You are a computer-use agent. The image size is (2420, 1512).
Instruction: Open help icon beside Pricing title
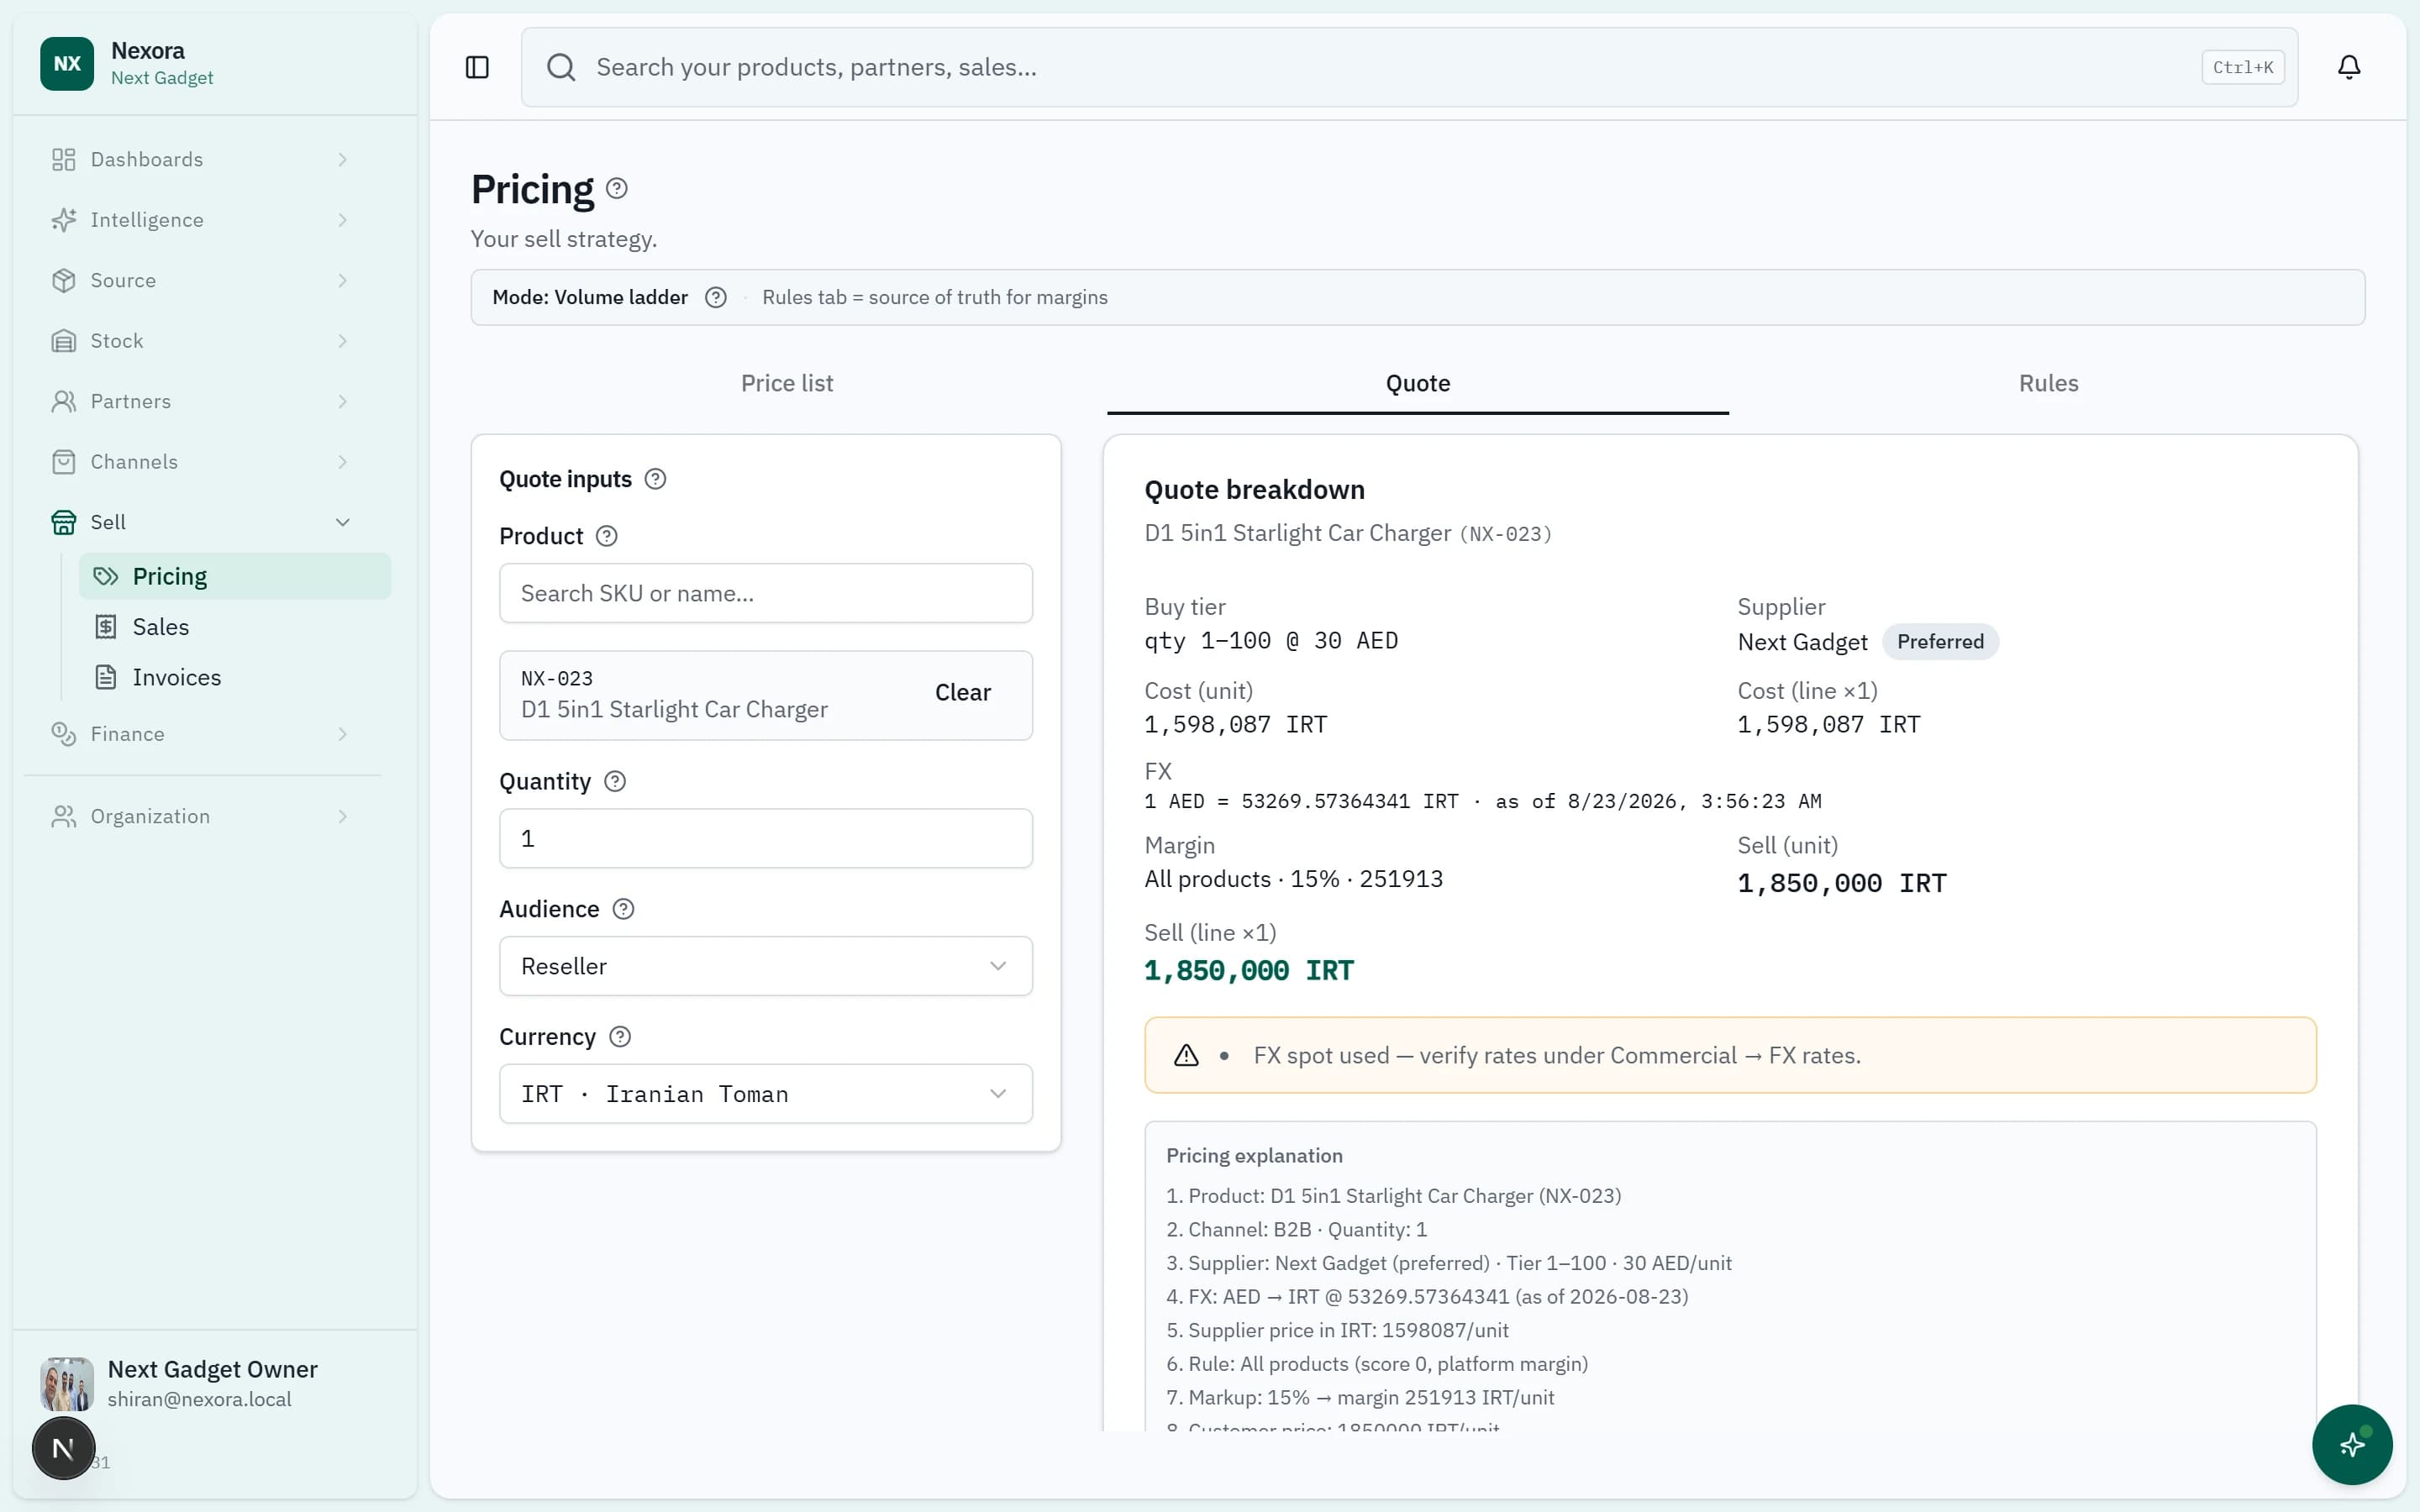click(617, 188)
